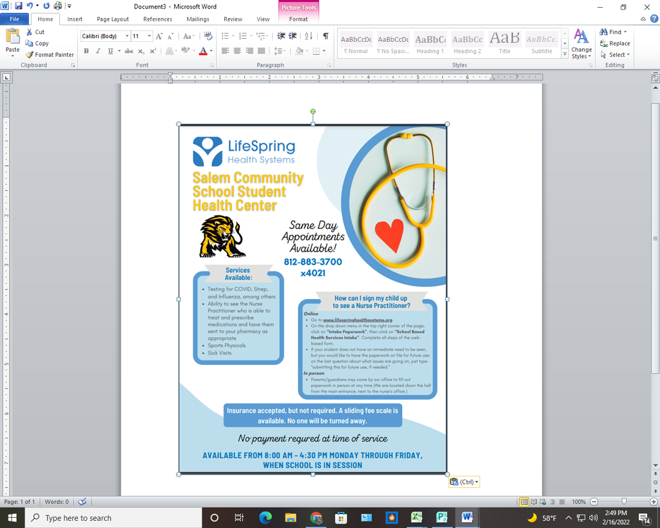Decrease the paragraph indent

point(281,36)
